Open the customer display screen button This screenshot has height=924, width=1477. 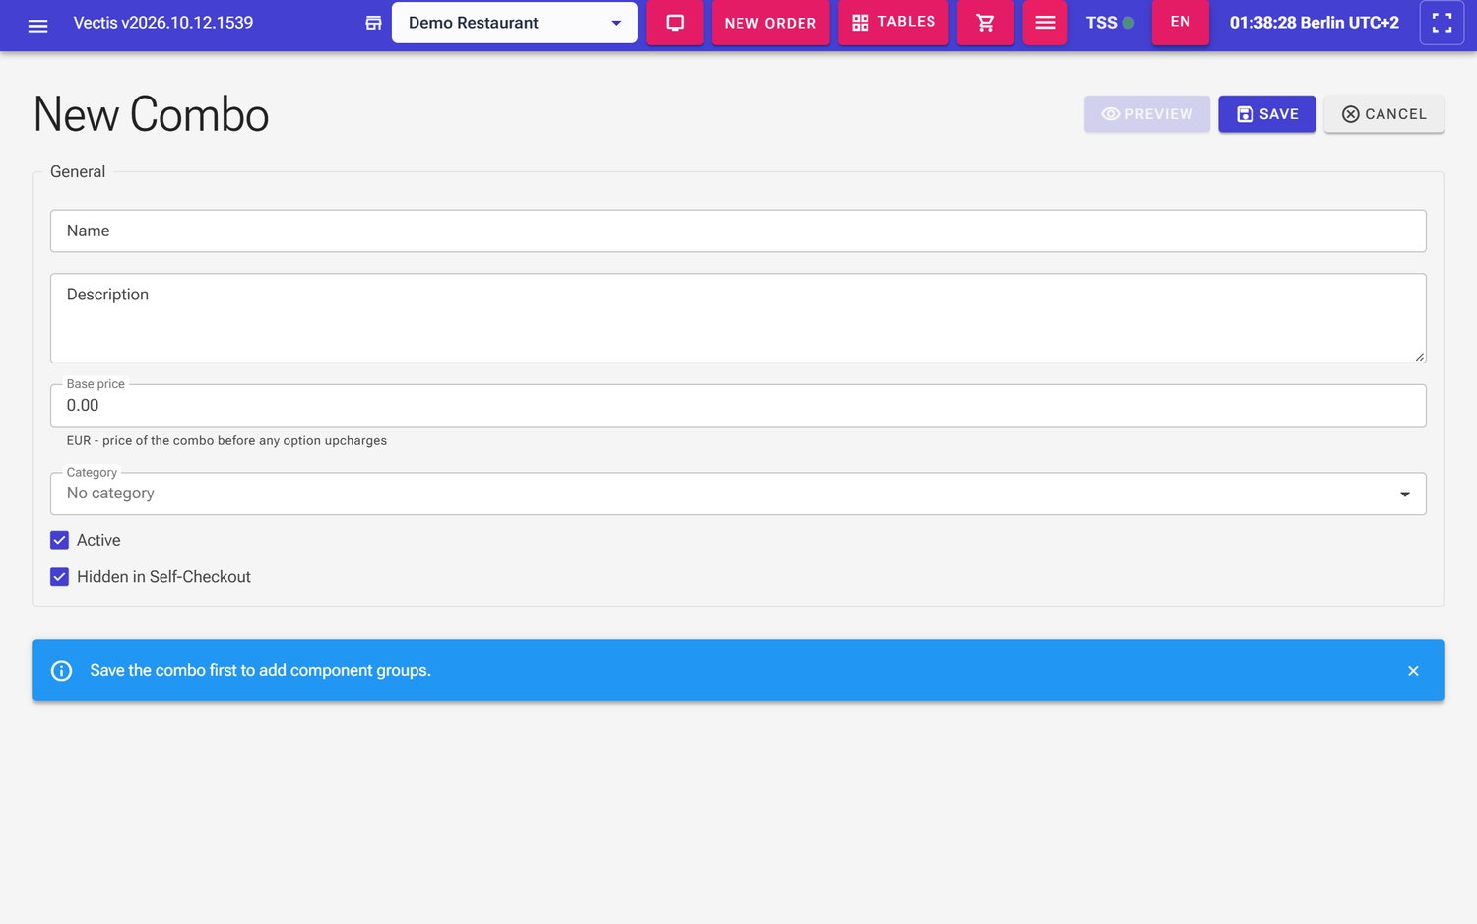coord(674,23)
